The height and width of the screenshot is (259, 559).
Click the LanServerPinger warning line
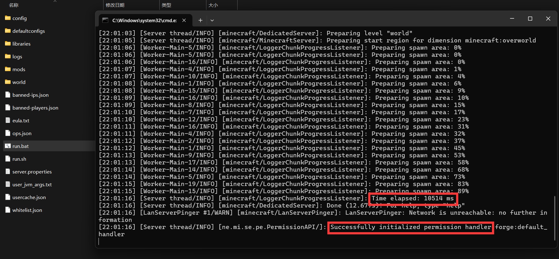tap(323, 216)
